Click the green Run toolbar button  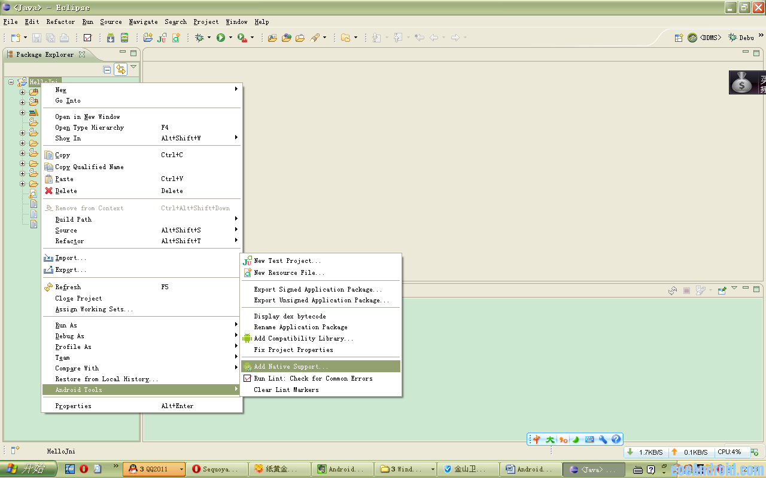pos(221,38)
